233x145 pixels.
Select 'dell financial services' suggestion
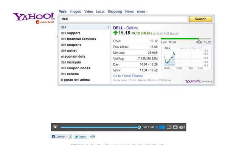[85, 39]
